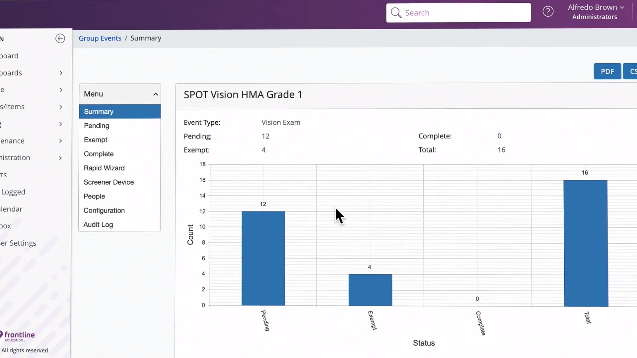Open Configuration in the menu
The height and width of the screenshot is (358, 637).
click(x=104, y=210)
